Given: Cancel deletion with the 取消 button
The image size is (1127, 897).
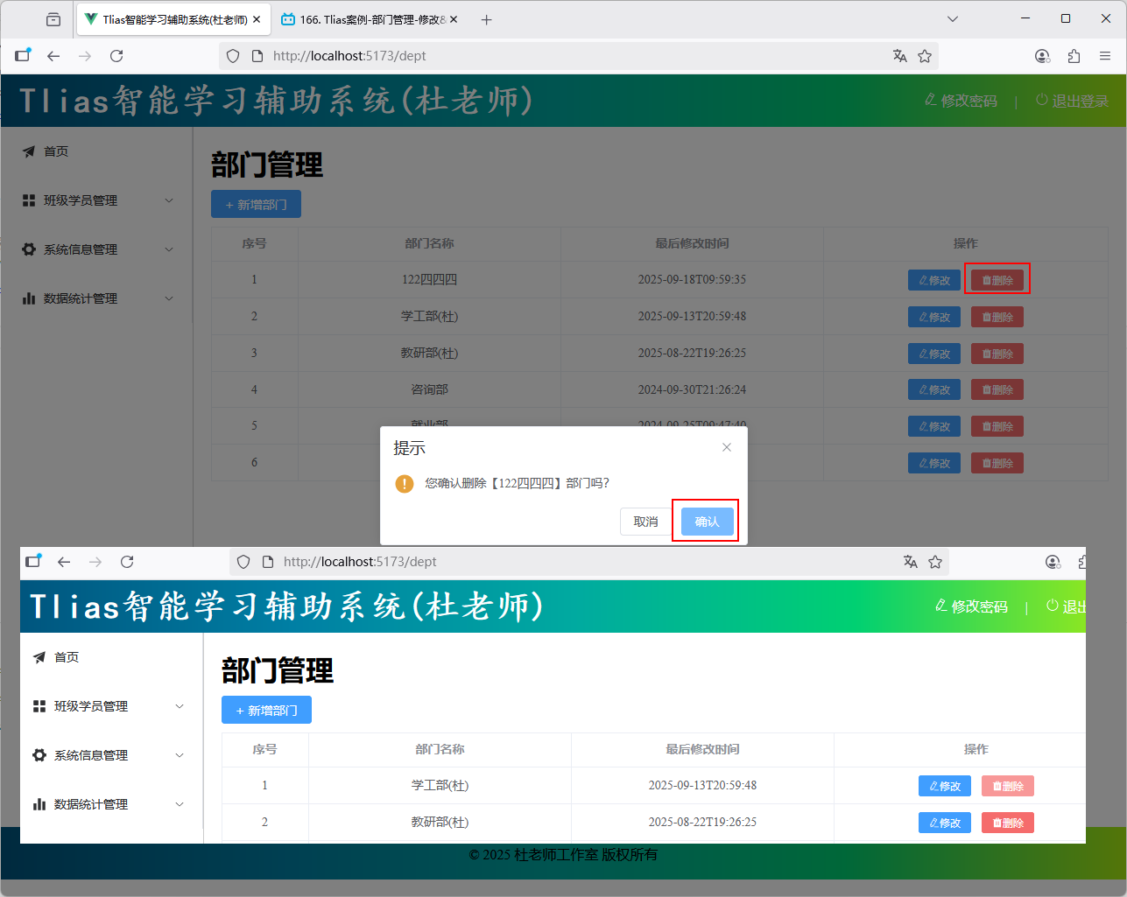Looking at the screenshot, I should coord(645,522).
